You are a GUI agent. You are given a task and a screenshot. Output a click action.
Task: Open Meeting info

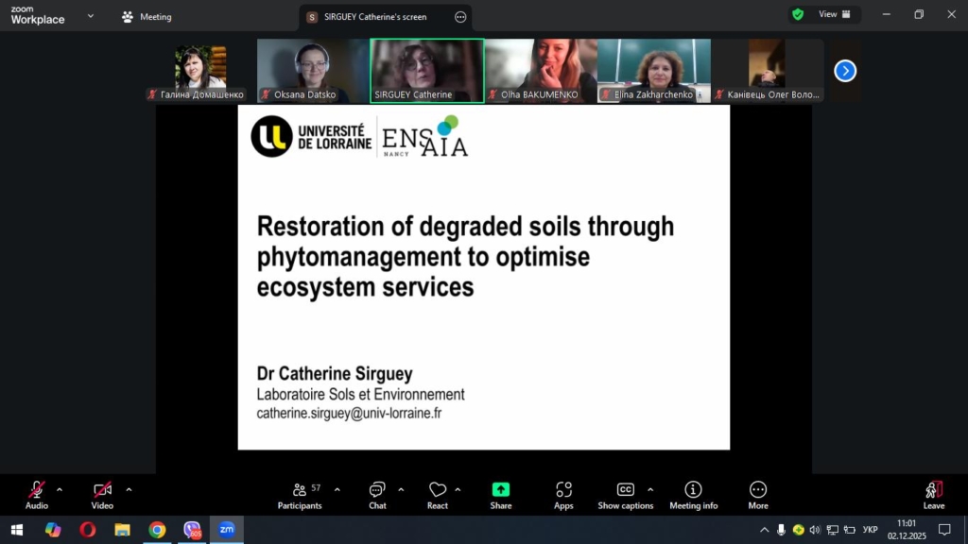(693, 494)
